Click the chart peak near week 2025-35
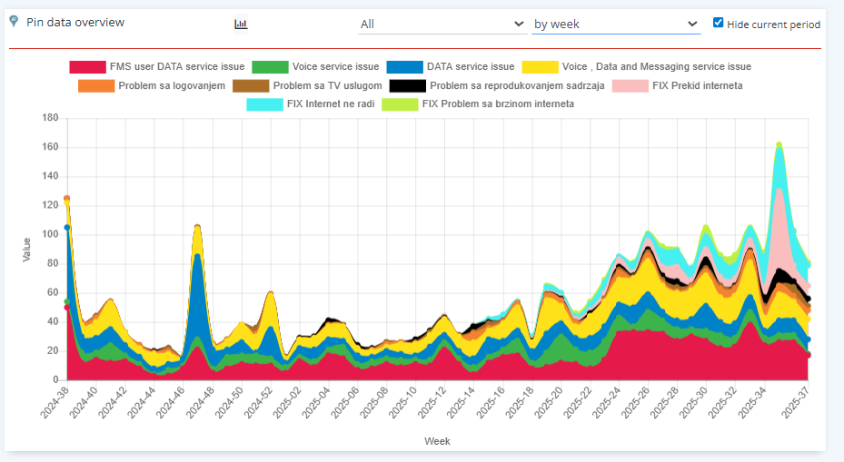Screen dimensions: 844x462 (x=779, y=143)
